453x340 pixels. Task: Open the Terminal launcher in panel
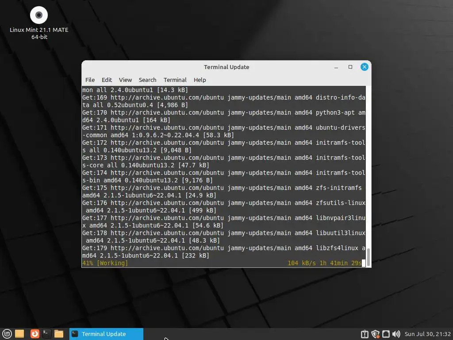coord(46,334)
